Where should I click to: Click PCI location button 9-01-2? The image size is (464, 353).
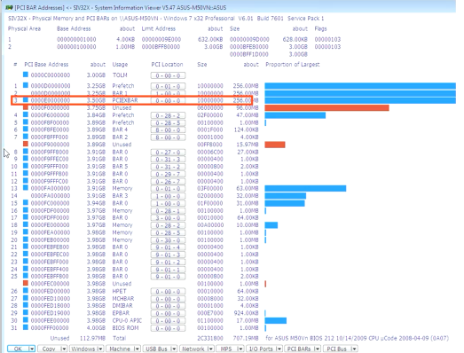point(168,263)
